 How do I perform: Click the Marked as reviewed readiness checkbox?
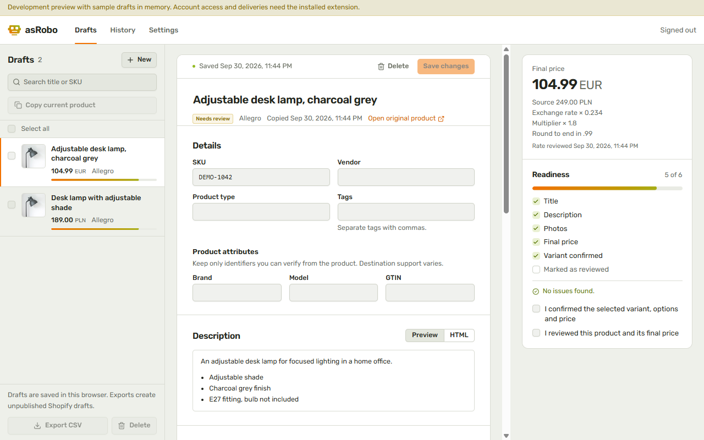536,269
